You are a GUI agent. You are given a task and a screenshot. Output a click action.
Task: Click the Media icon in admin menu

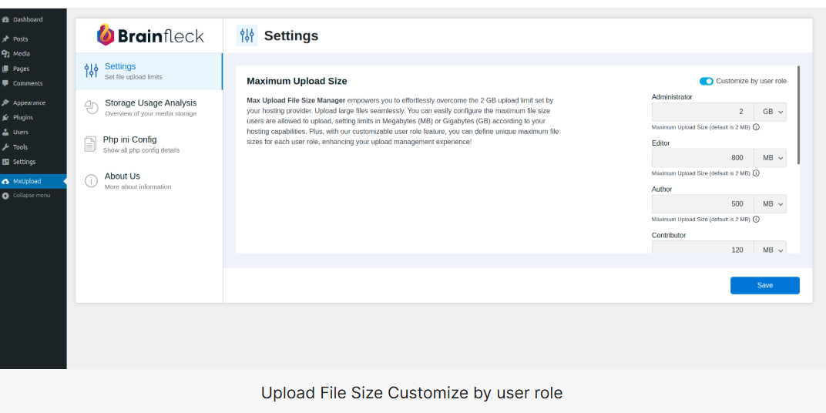(5, 54)
